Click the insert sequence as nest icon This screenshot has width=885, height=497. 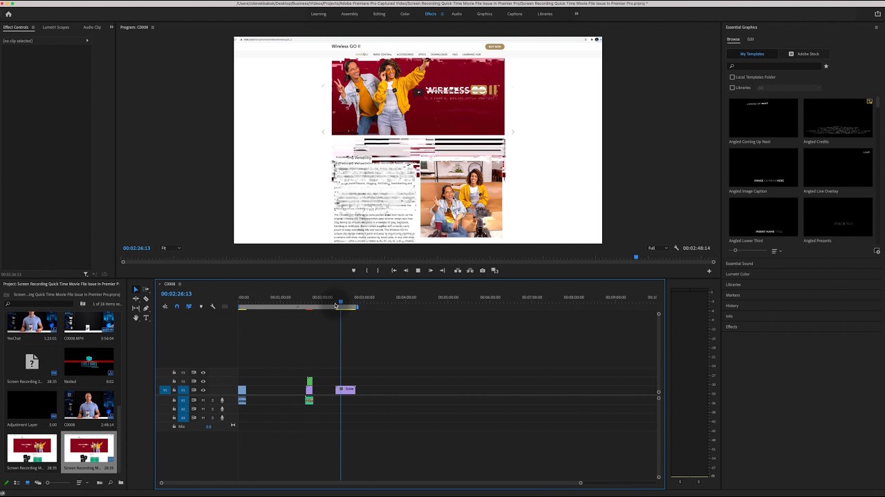165,306
